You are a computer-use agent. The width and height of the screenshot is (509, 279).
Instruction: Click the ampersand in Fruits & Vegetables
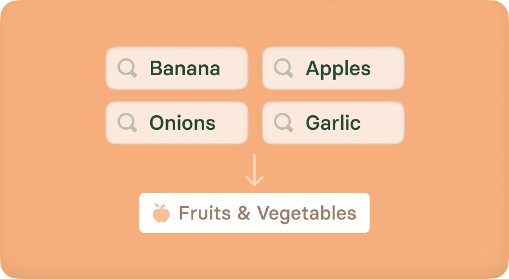[244, 213]
